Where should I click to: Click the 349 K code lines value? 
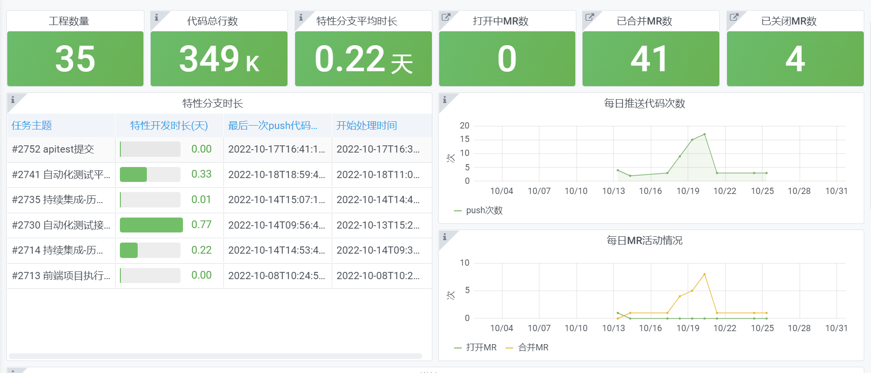(219, 59)
